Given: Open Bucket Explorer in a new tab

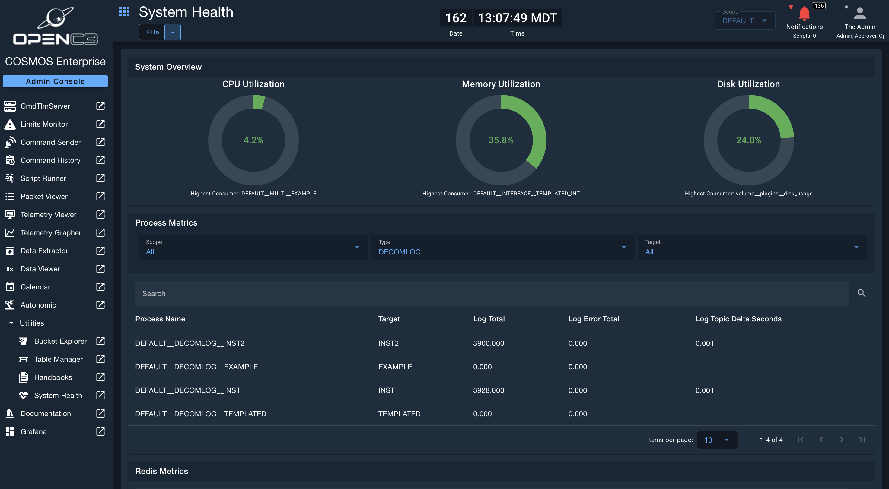Looking at the screenshot, I should (100, 341).
